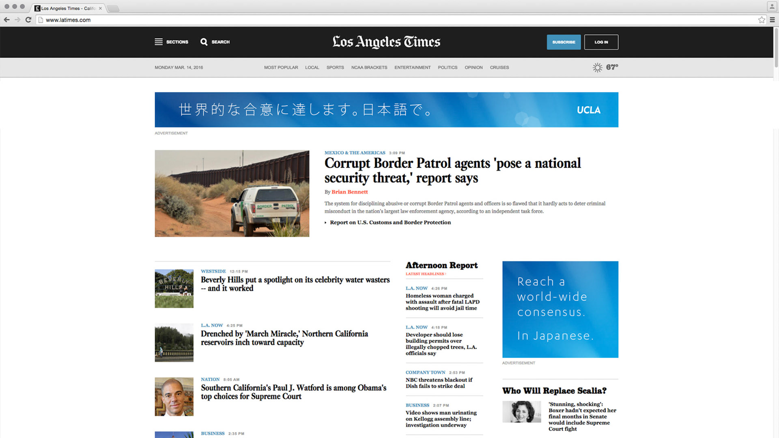779x438 pixels.
Task: Open the Paul J. Watford portrait thumbnail
Action: [174, 397]
